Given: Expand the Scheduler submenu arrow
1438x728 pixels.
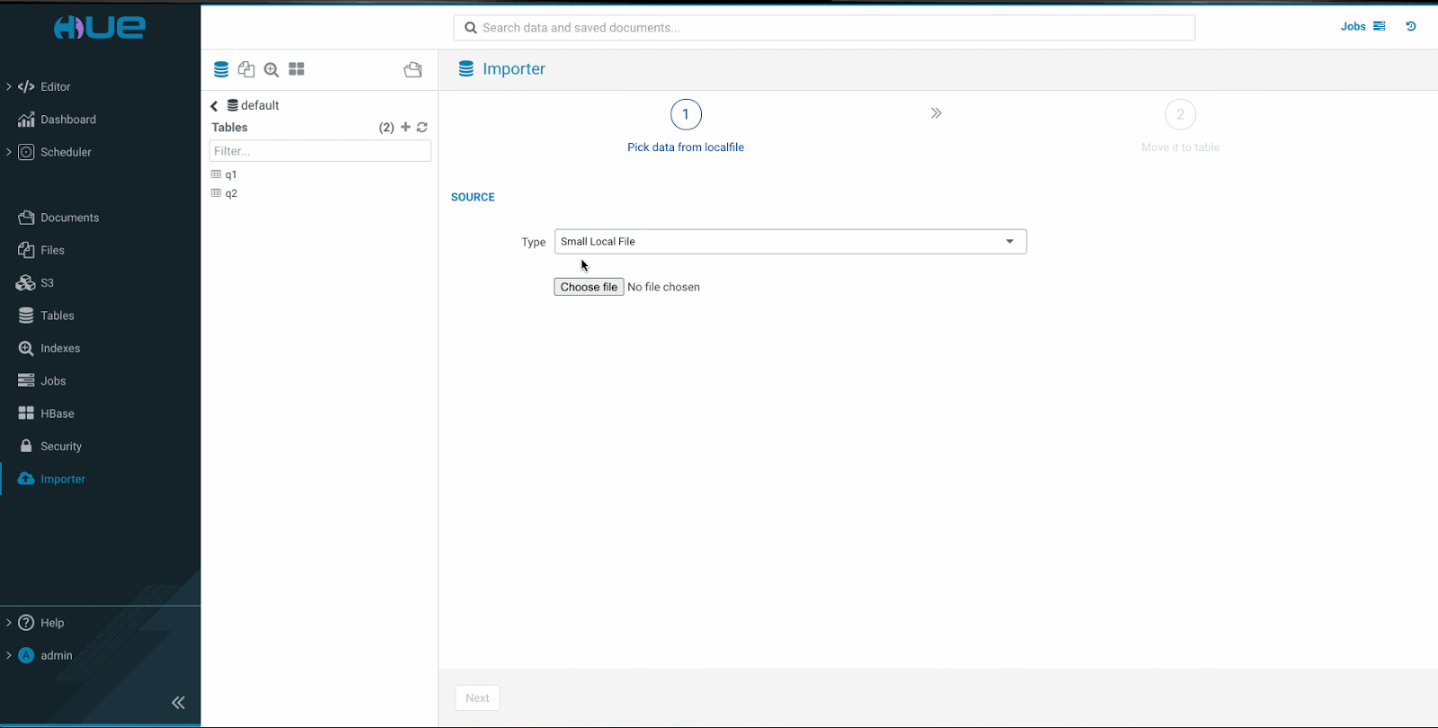Looking at the screenshot, I should pos(9,152).
